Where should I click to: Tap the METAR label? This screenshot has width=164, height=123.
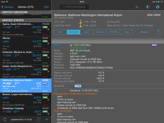tap(57, 45)
